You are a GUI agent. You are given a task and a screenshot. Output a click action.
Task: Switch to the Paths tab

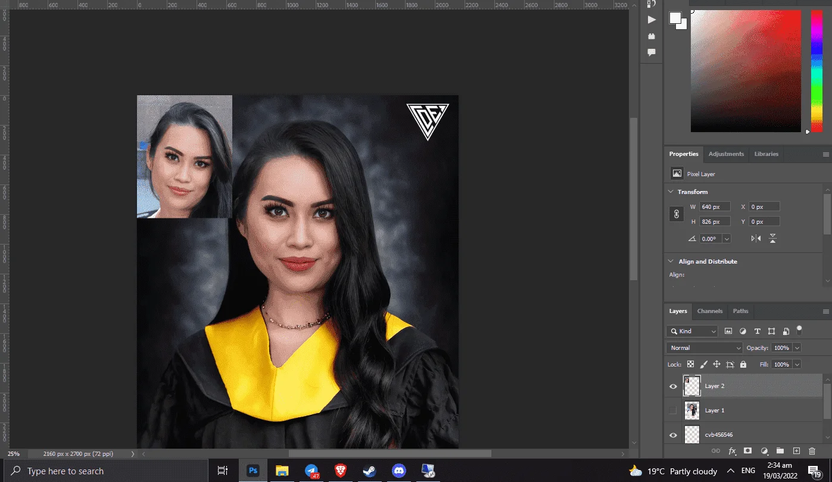click(x=740, y=311)
